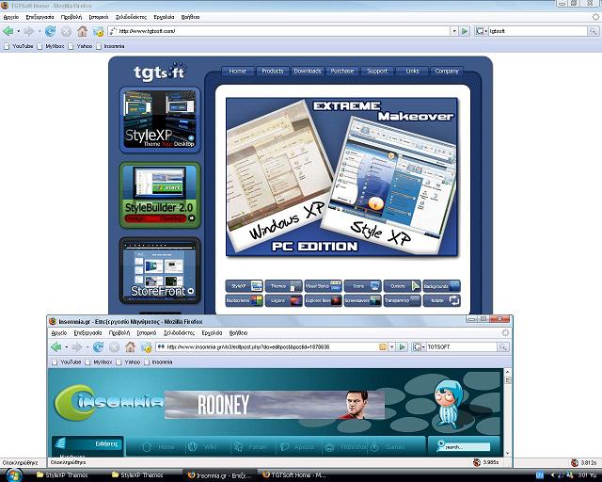Go forward in the Insomnia.gr window
602x482 pixels.
77,347
